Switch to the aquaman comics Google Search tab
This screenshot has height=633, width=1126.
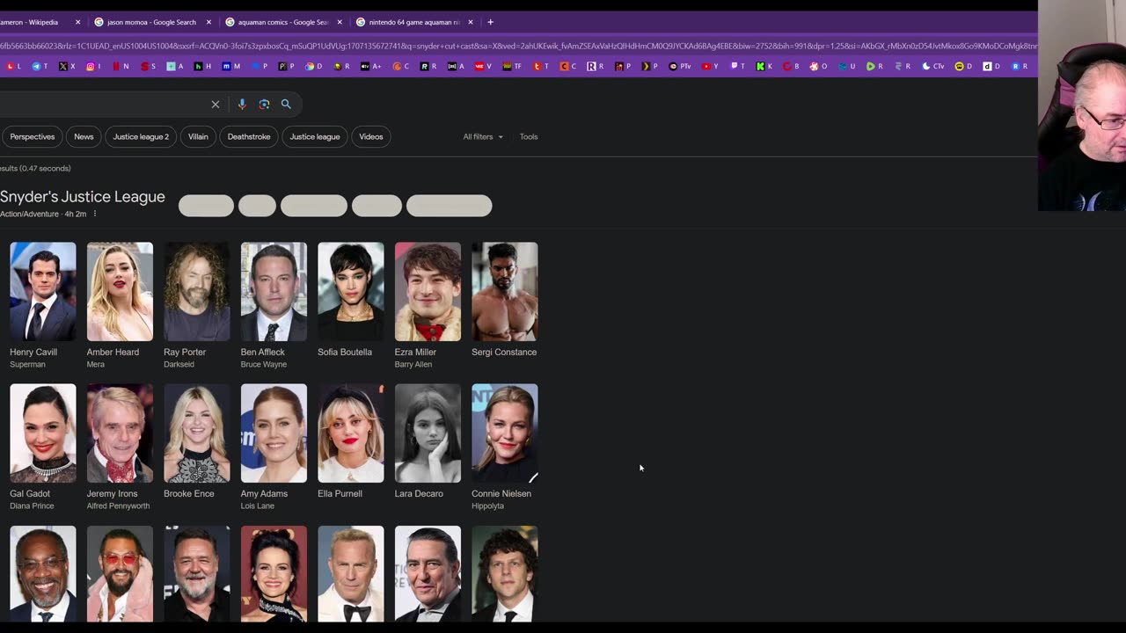[282, 22]
